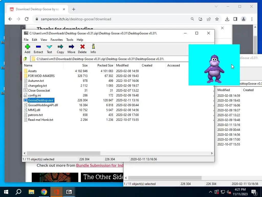Viewport: 262px width, 197px height.
Task: Sort by Created column in front window
Action: (153, 65)
